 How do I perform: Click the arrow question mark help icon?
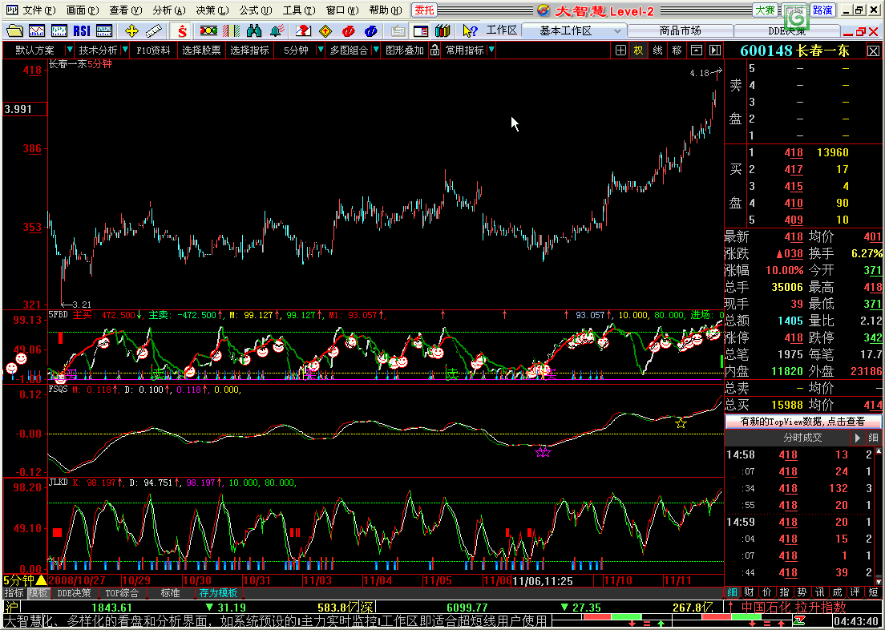coord(470,30)
